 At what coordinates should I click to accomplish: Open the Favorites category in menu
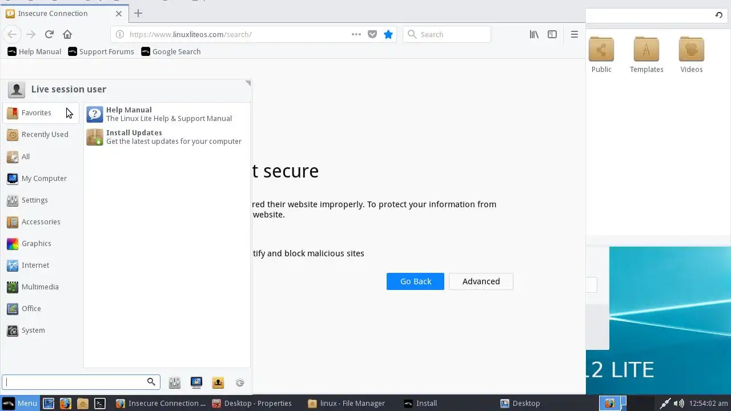click(x=41, y=113)
